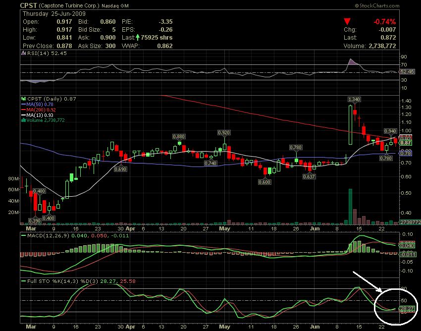421x331 pixels.
Task: Click the 0.690 price label
Action: pos(120,169)
